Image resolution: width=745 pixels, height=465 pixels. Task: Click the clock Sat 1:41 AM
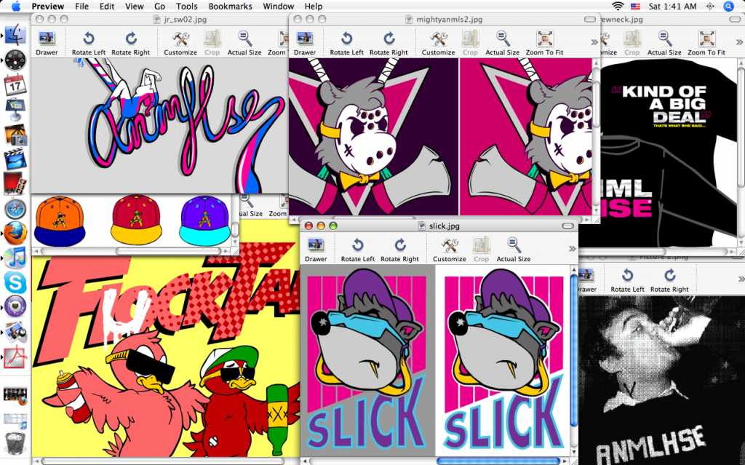(x=673, y=6)
